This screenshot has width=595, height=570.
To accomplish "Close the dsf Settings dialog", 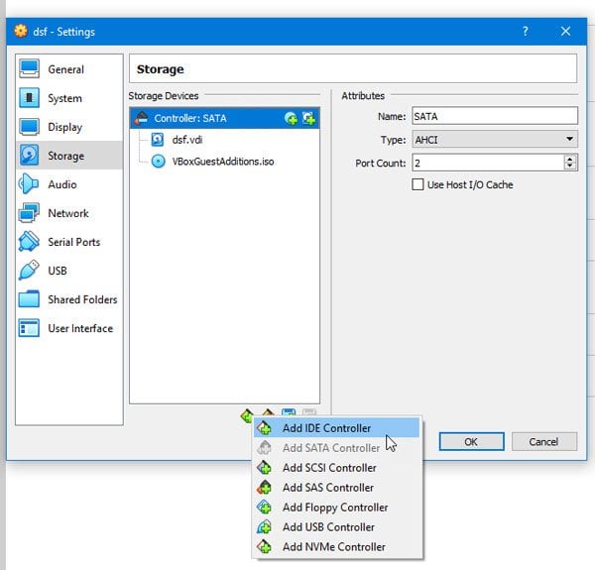I will pyautogui.click(x=565, y=31).
